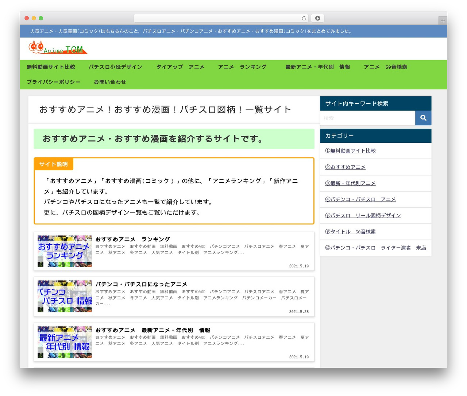Image resolution: width=467 pixels, height=396 pixels.
Task: Open the browser downloads button
Action: tap(317, 18)
